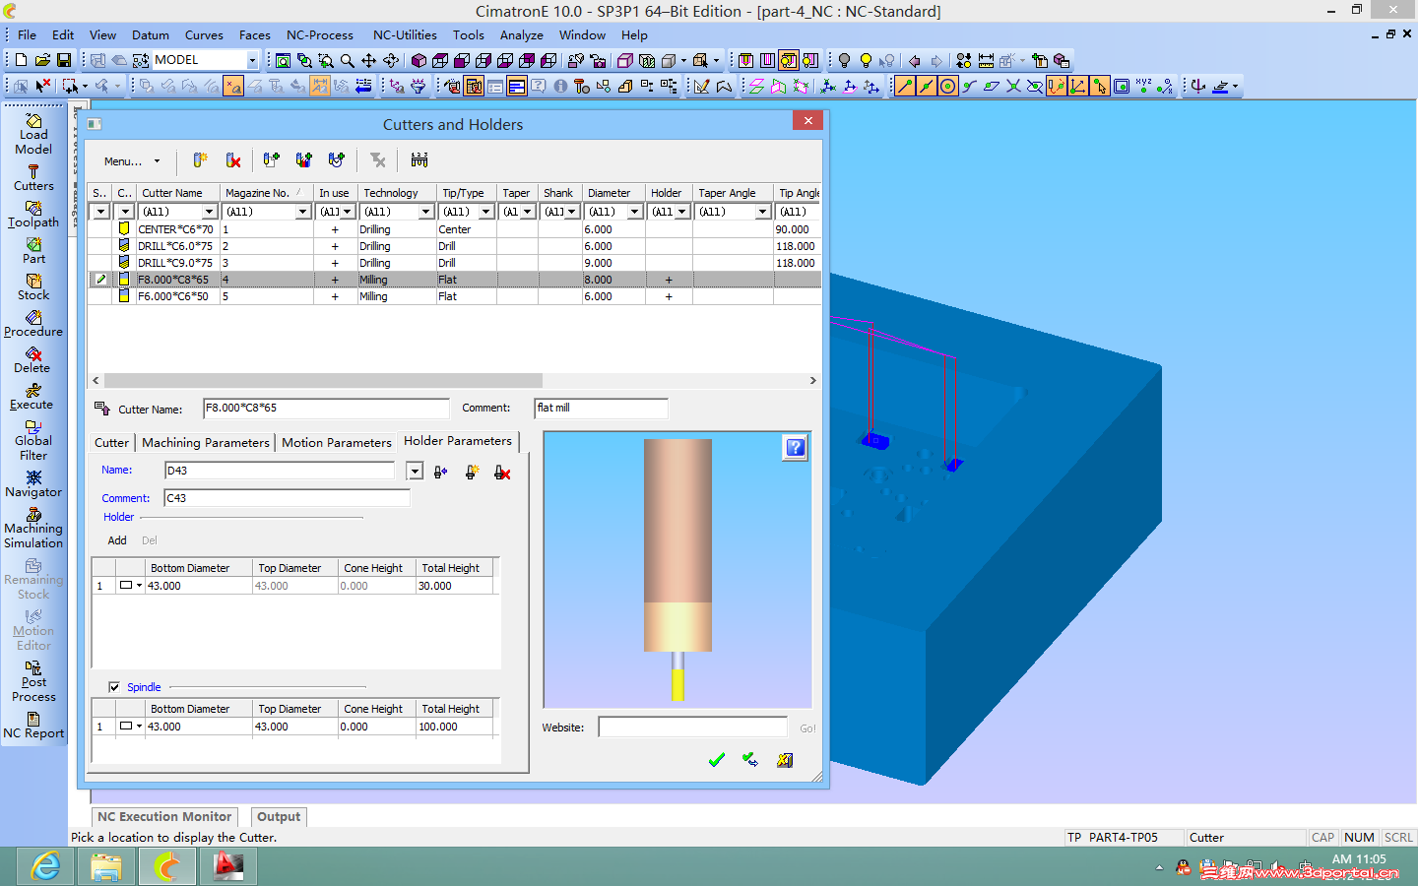
Task: Click the Website input field
Action: click(693, 728)
